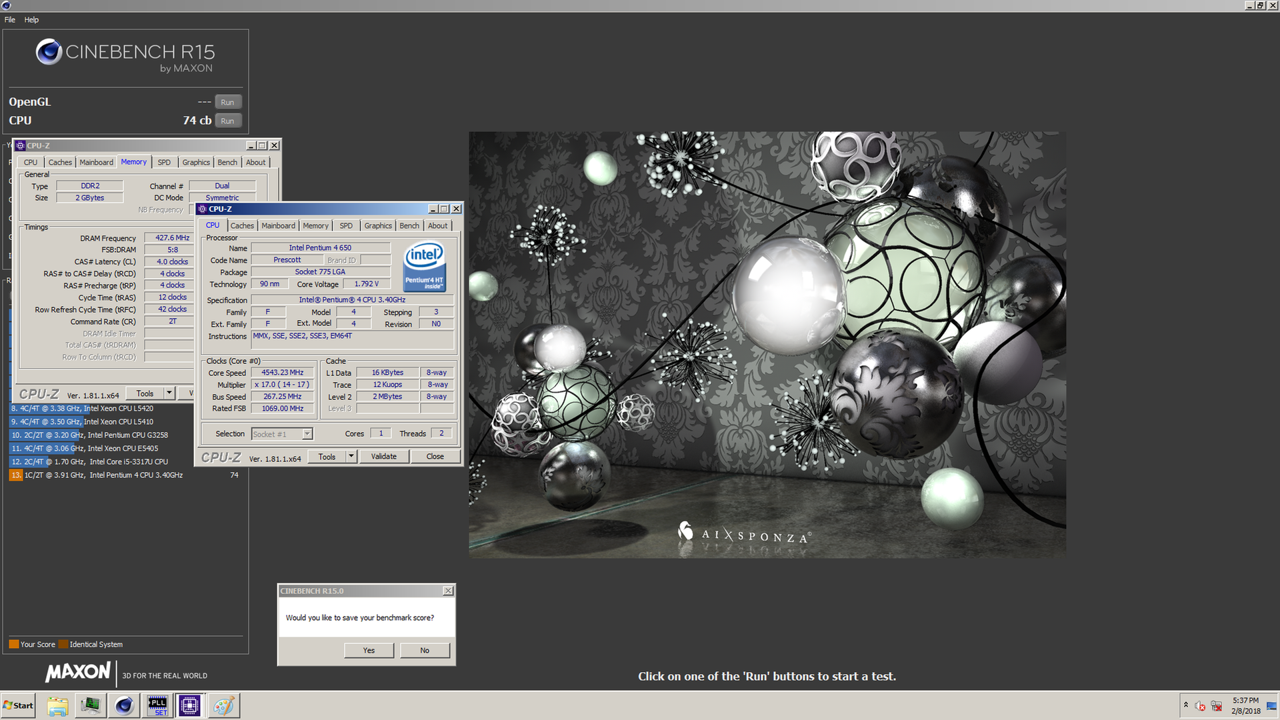Click the AIXSPONZA logo in render
The image size is (1280, 720).
pyautogui.click(x=744, y=534)
